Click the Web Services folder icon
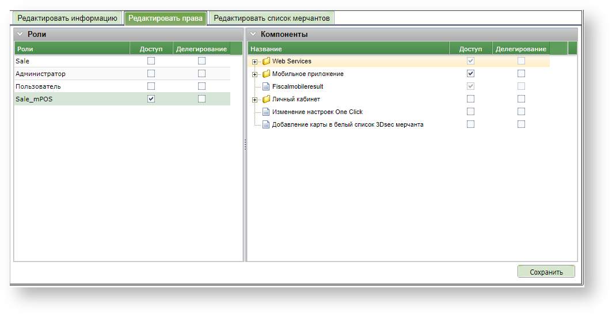The image size is (612, 315). point(266,61)
